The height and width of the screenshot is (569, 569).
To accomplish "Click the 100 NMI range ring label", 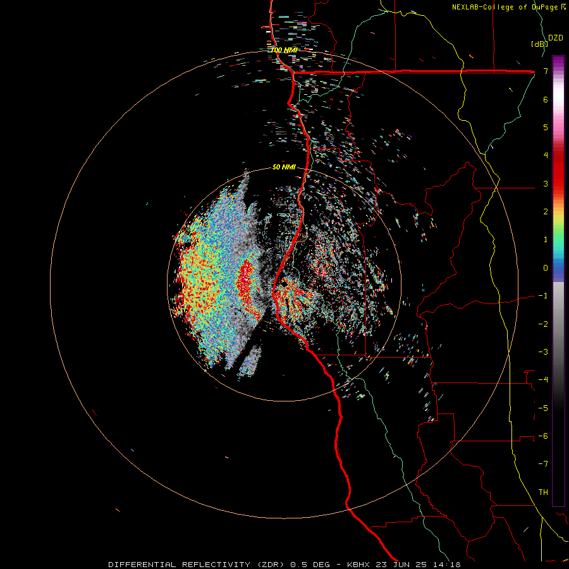I will point(284,50).
